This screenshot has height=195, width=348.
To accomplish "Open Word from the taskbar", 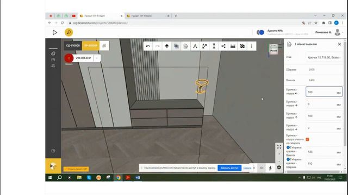I will click(x=138, y=178).
